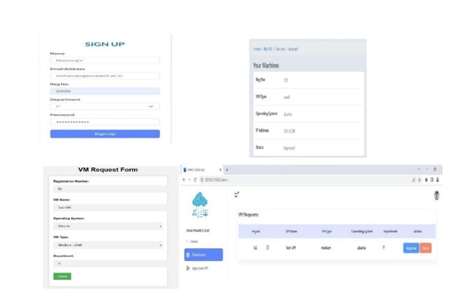Select the ubuntu cell in VM Requests table
455x300 pixels.
coord(361,247)
